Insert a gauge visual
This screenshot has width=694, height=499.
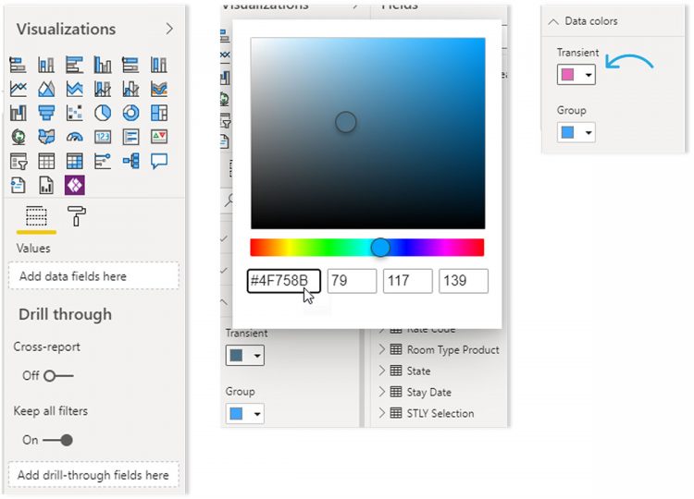[x=74, y=137]
